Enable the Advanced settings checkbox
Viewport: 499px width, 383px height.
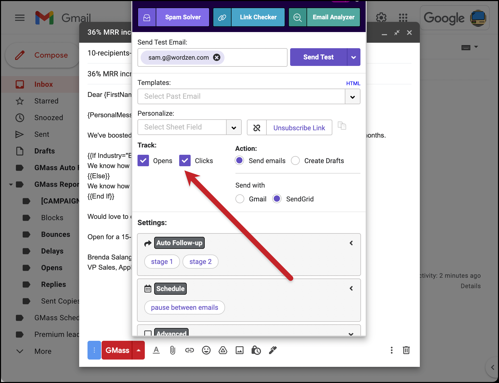coord(148,333)
